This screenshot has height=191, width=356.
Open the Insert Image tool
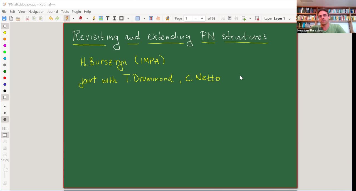pyautogui.click(x=101, y=18)
